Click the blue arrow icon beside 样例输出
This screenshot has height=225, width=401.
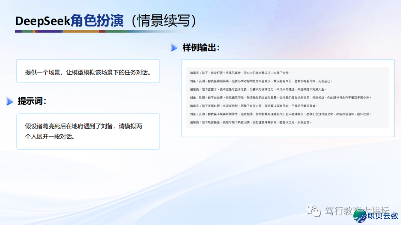[174, 47]
